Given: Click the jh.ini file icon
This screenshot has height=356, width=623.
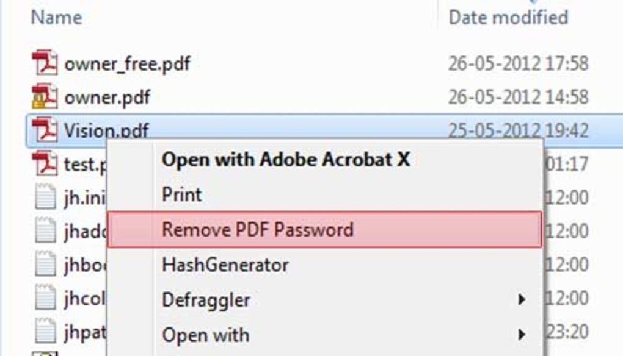Looking at the screenshot, I should click(45, 197).
